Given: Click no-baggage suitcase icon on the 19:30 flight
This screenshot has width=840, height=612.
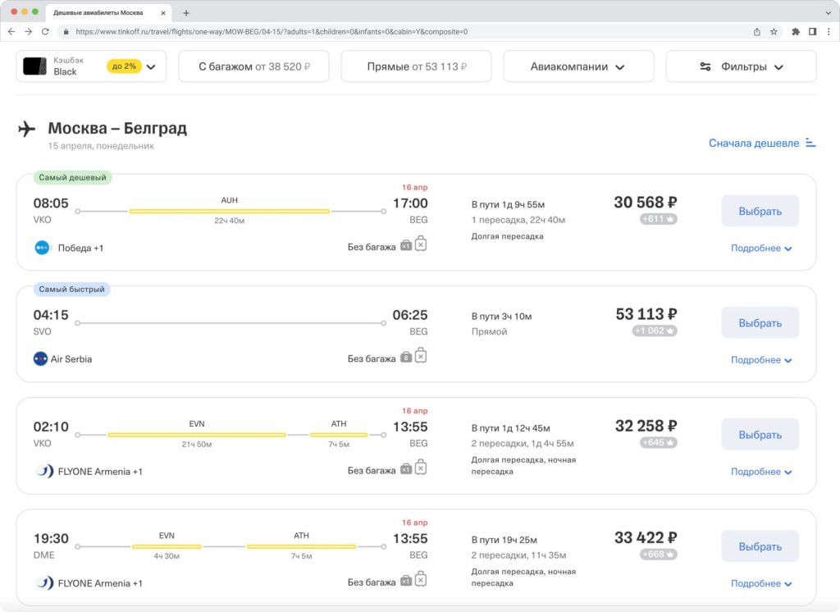Looking at the screenshot, I should (421, 578).
